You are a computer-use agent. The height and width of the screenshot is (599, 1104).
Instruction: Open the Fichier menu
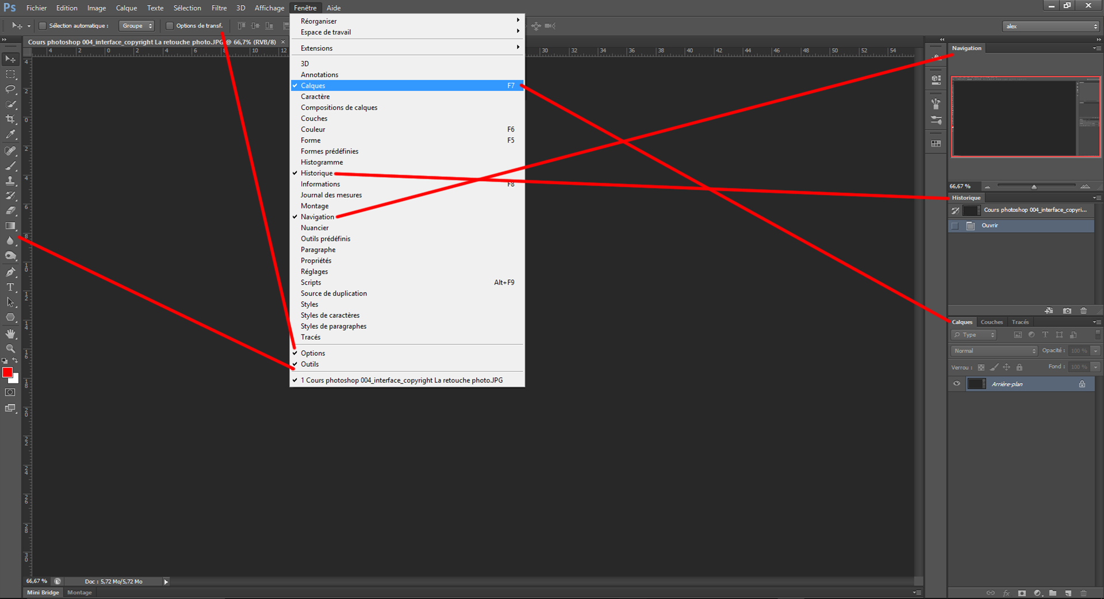[37, 8]
